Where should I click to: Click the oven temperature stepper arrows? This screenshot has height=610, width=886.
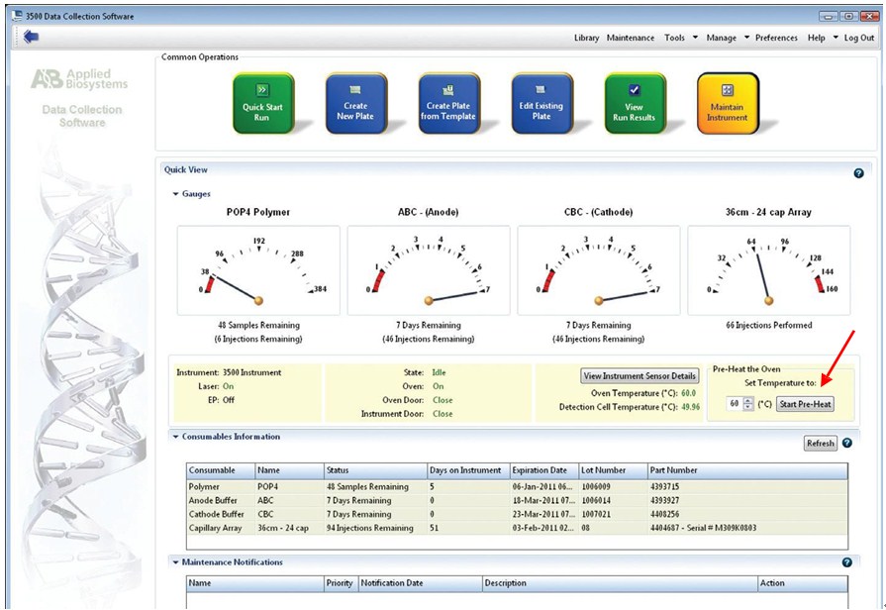click(x=748, y=404)
